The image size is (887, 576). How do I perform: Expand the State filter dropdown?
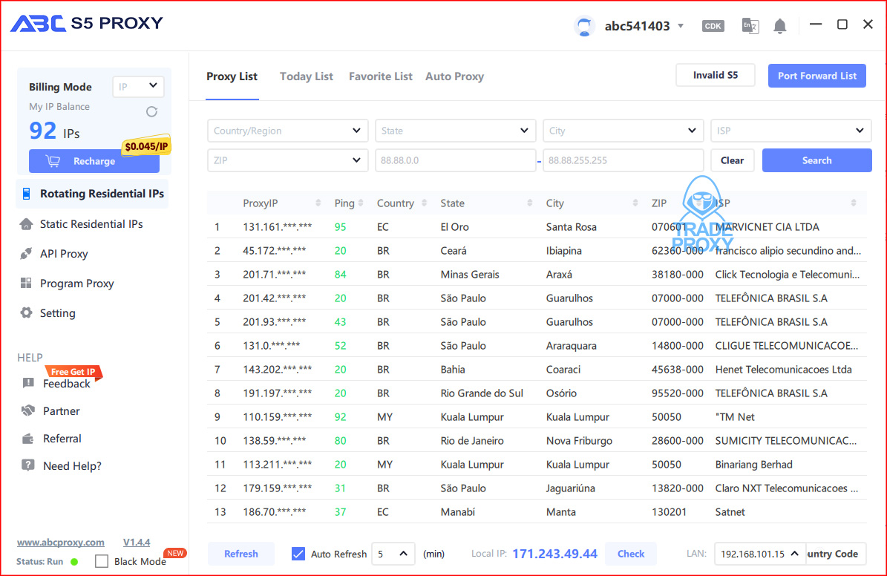(x=456, y=131)
